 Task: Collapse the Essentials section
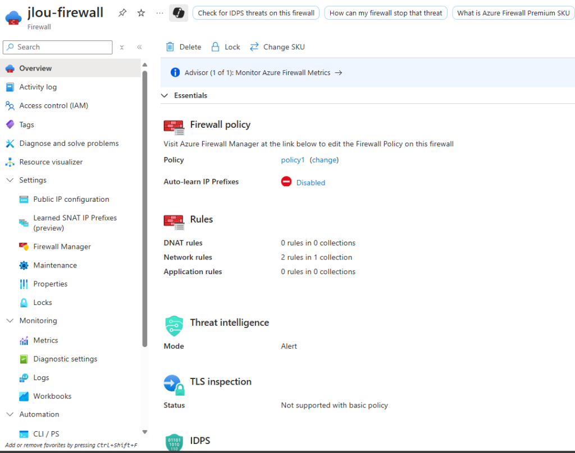click(165, 95)
